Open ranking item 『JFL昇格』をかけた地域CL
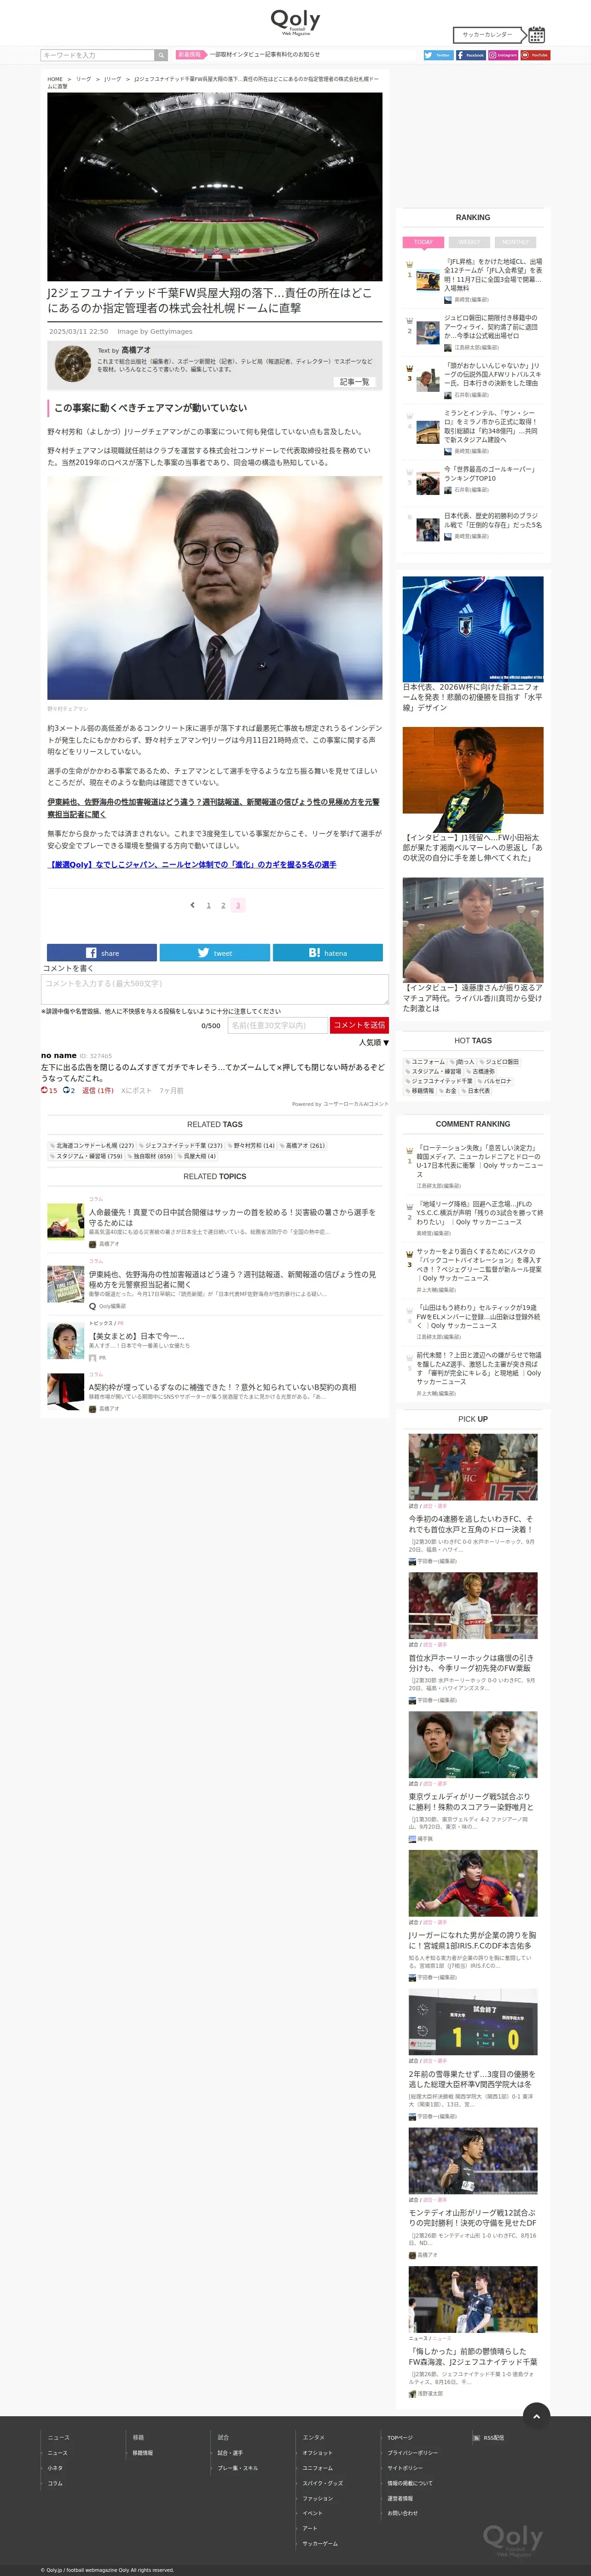The height and width of the screenshot is (2576, 591). (493, 274)
